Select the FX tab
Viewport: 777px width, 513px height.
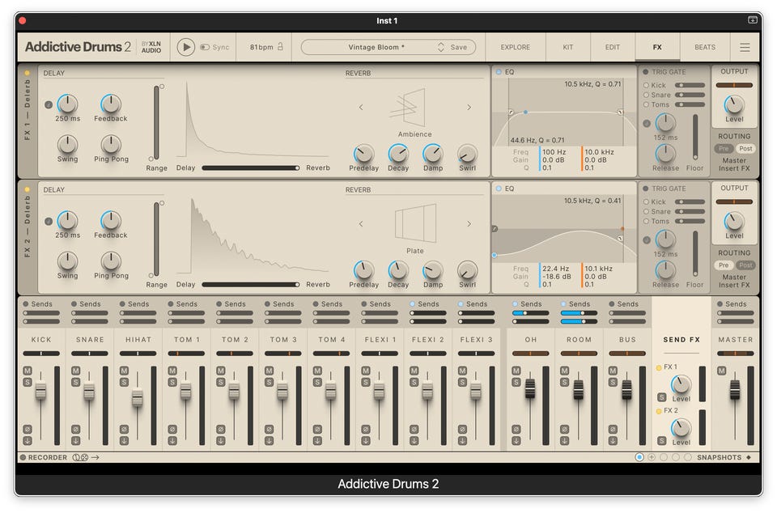tap(657, 47)
